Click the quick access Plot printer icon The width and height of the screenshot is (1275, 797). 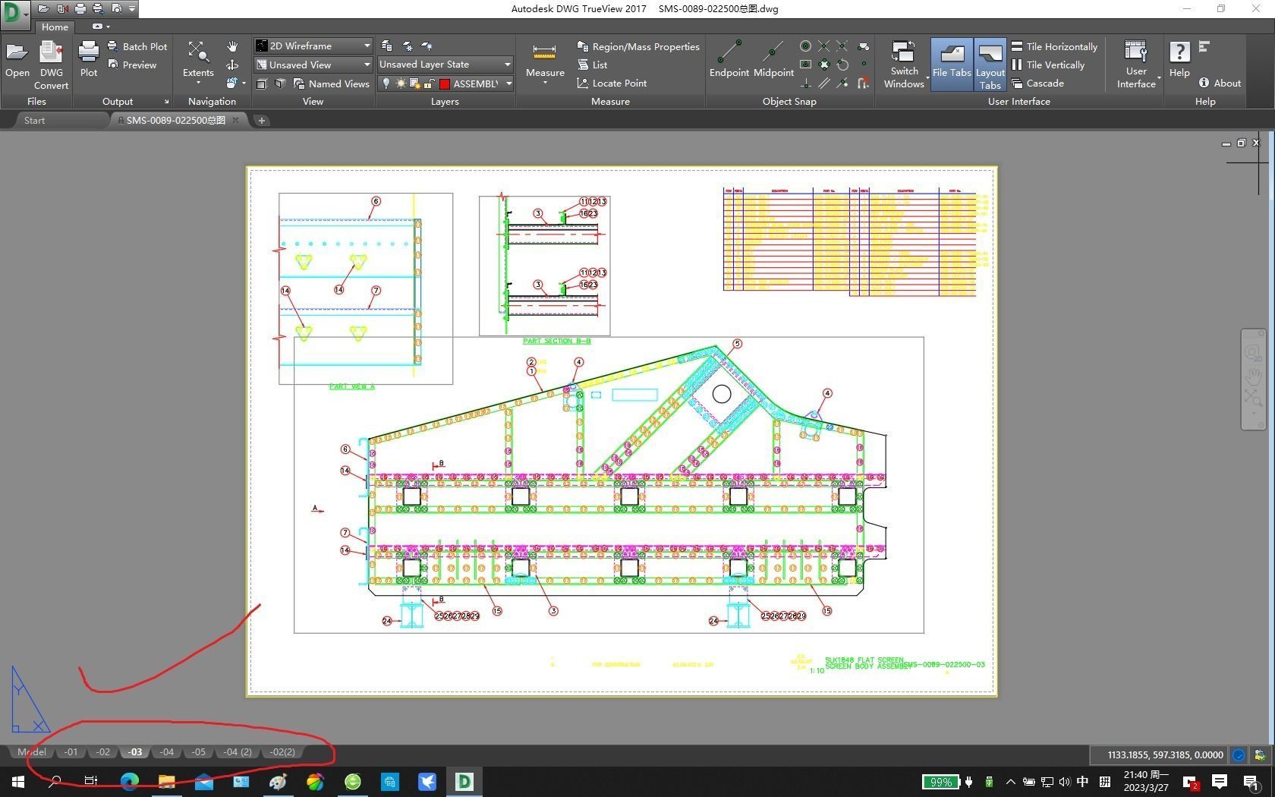(x=80, y=8)
